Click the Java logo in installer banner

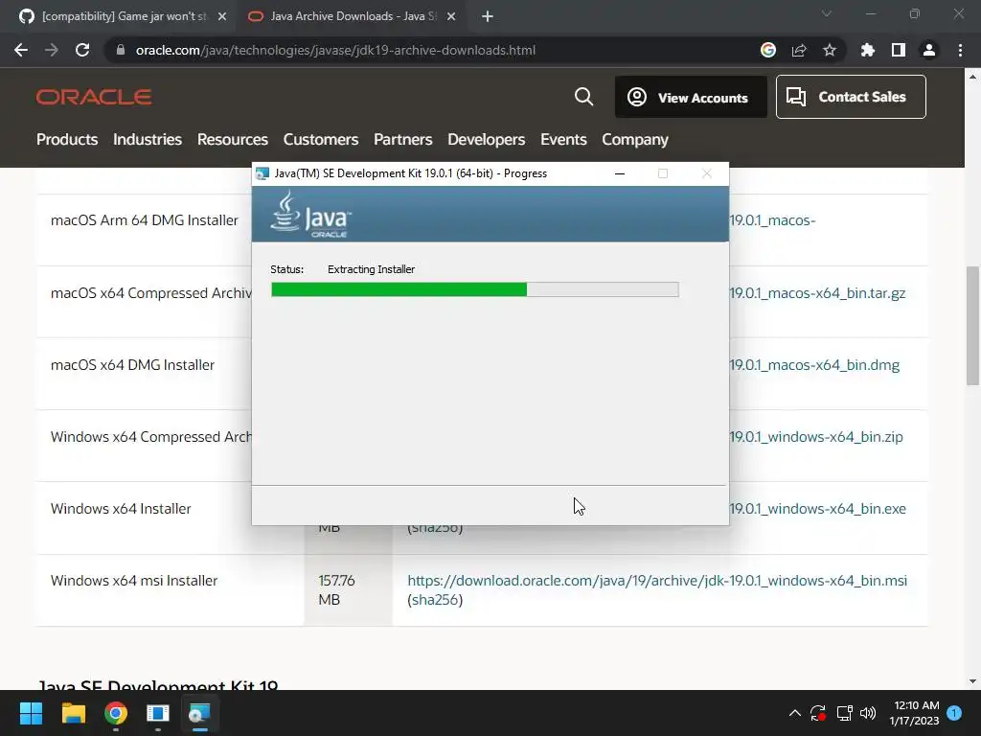click(x=311, y=214)
